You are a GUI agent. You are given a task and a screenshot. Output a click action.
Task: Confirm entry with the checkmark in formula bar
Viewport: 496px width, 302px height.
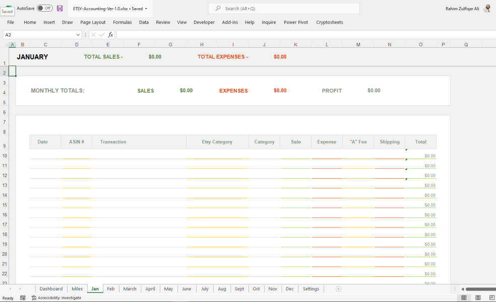click(101, 34)
